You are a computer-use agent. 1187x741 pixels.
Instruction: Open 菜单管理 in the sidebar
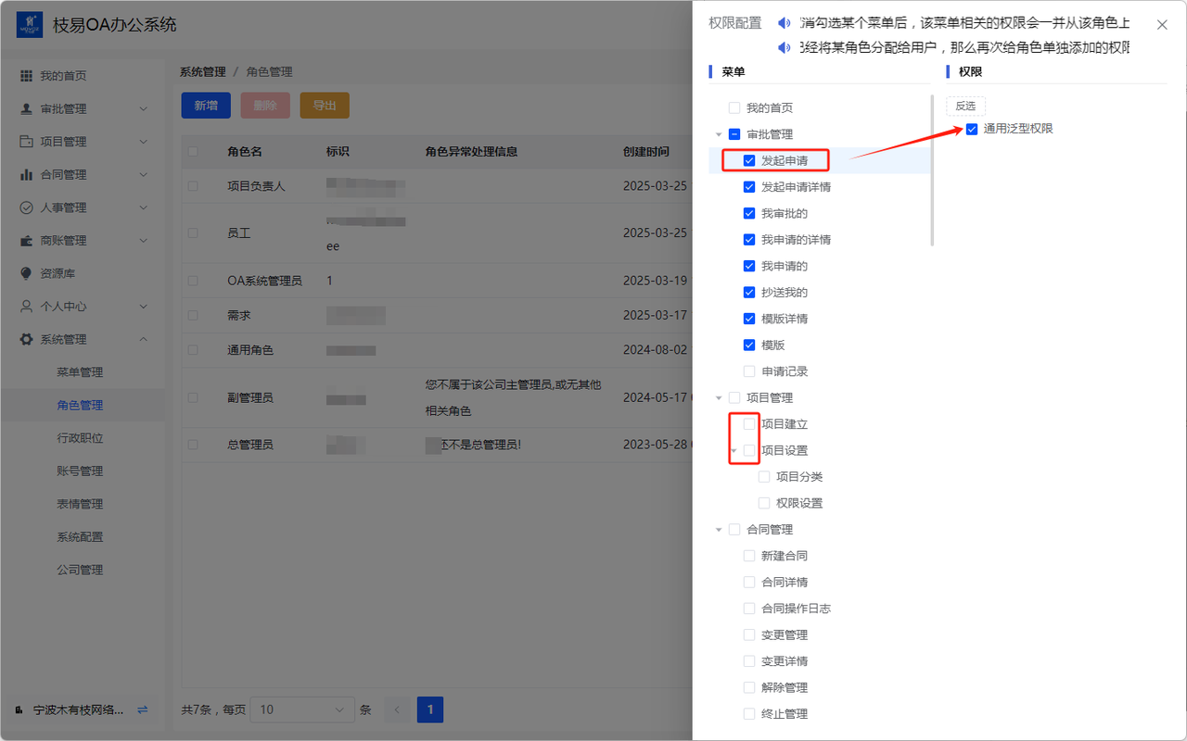pyautogui.click(x=80, y=372)
